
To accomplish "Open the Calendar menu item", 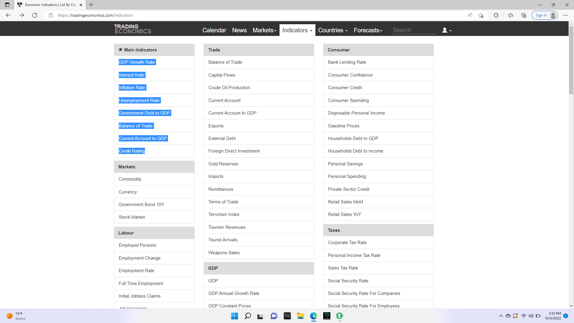I will [x=214, y=30].
